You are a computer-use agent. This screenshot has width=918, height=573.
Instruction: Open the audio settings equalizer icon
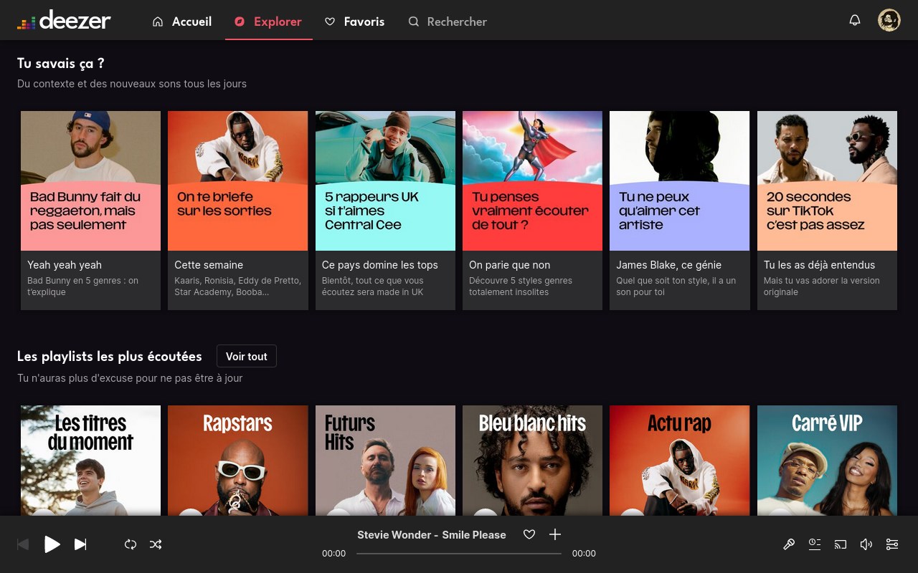(x=892, y=544)
